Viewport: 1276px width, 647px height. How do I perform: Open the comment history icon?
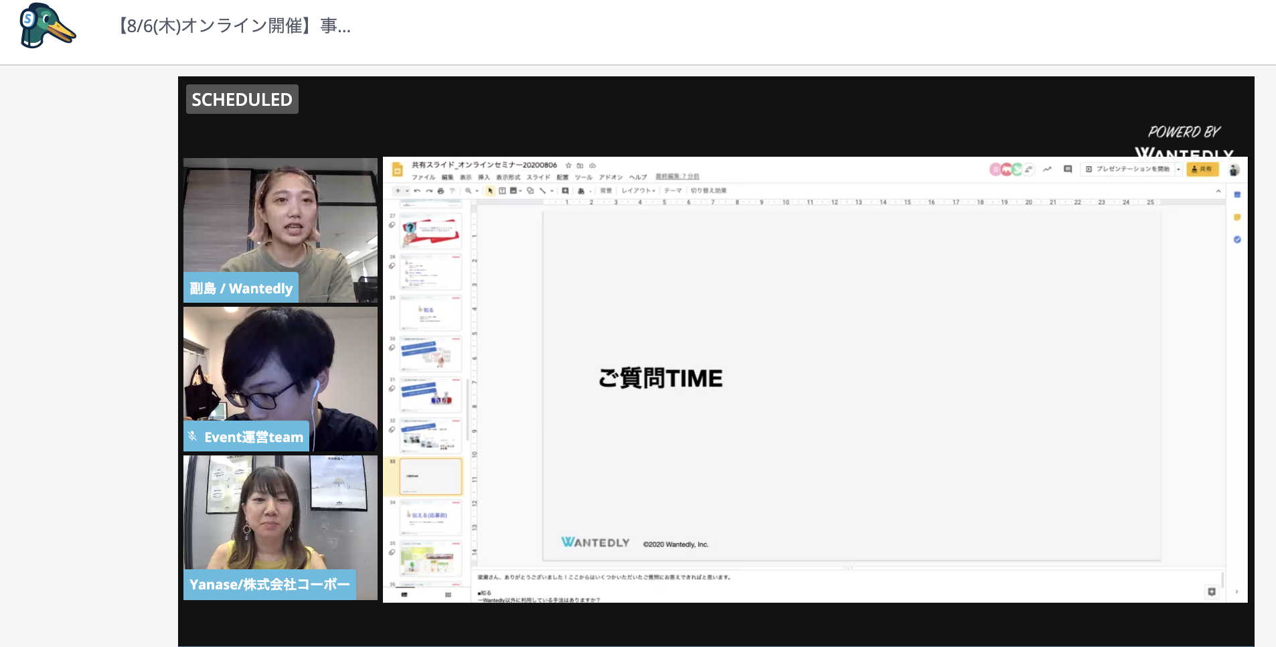click(1068, 169)
